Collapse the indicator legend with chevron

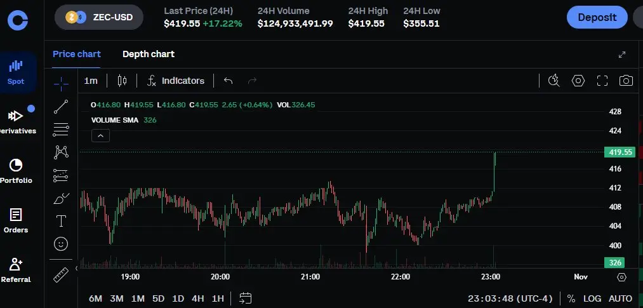[100, 135]
